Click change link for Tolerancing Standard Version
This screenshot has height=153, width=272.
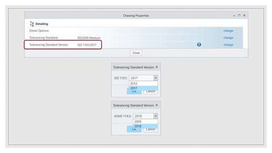pyautogui.click(x=228, y=45)
